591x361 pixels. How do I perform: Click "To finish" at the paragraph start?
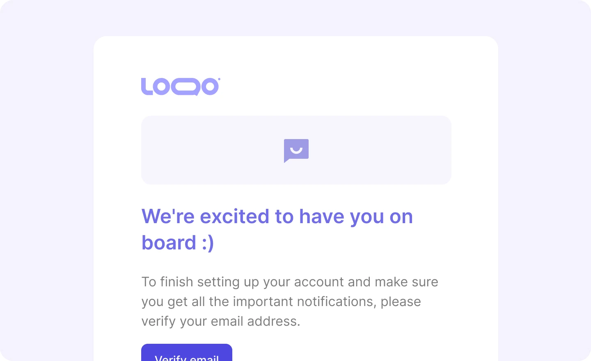[167, 282]
